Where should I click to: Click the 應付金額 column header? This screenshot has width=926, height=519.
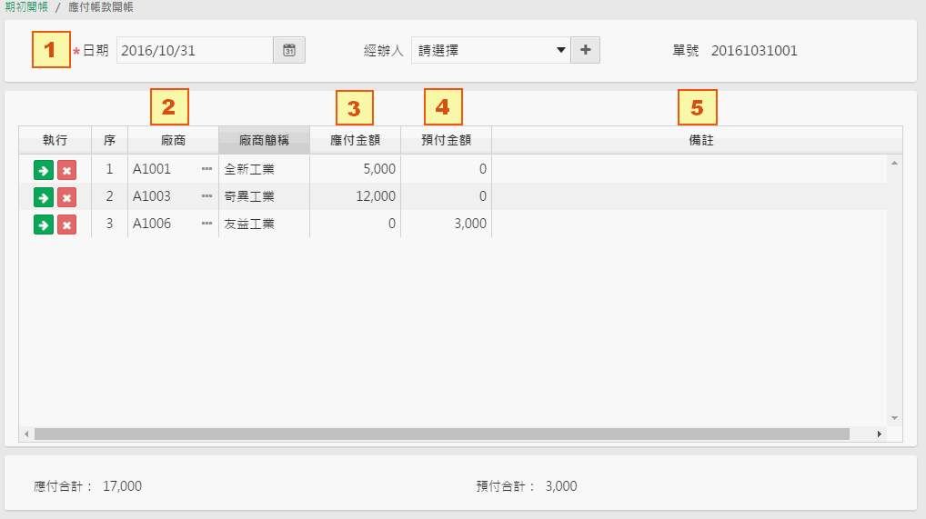pyautogui.click(x=355, y=140)
